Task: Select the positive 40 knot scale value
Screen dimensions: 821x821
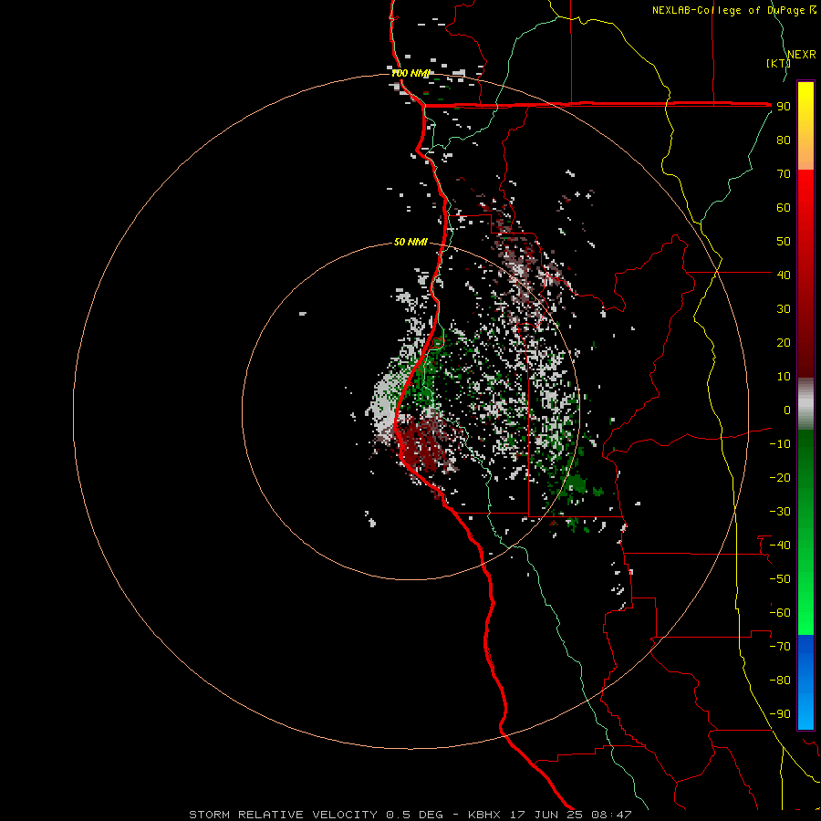Action: click(x=784, y=275)
